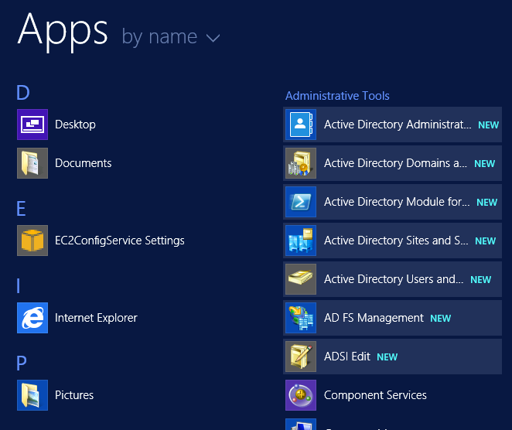Click 'Active Directory Administrat...' label
512x430 pixels.
398,125
